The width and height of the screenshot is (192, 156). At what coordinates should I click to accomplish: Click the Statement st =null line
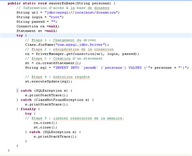(x=37, y=31)
